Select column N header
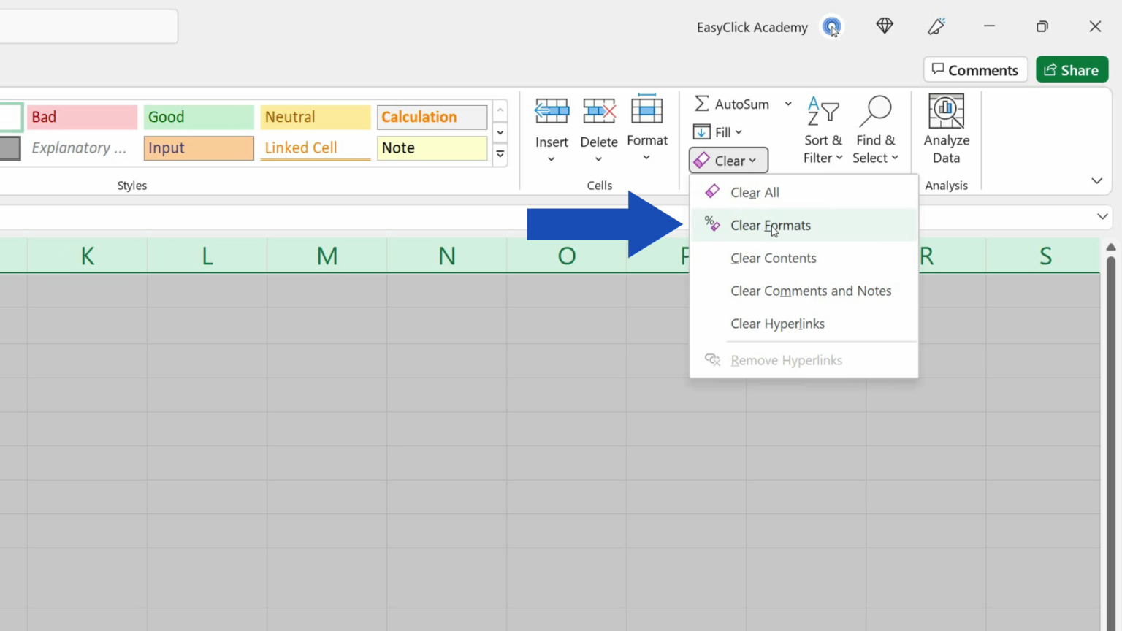This screenshot has width=1122, height=631. [446, 256]
